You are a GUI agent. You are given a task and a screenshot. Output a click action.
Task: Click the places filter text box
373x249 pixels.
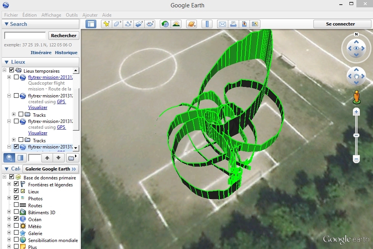(34, 158)
